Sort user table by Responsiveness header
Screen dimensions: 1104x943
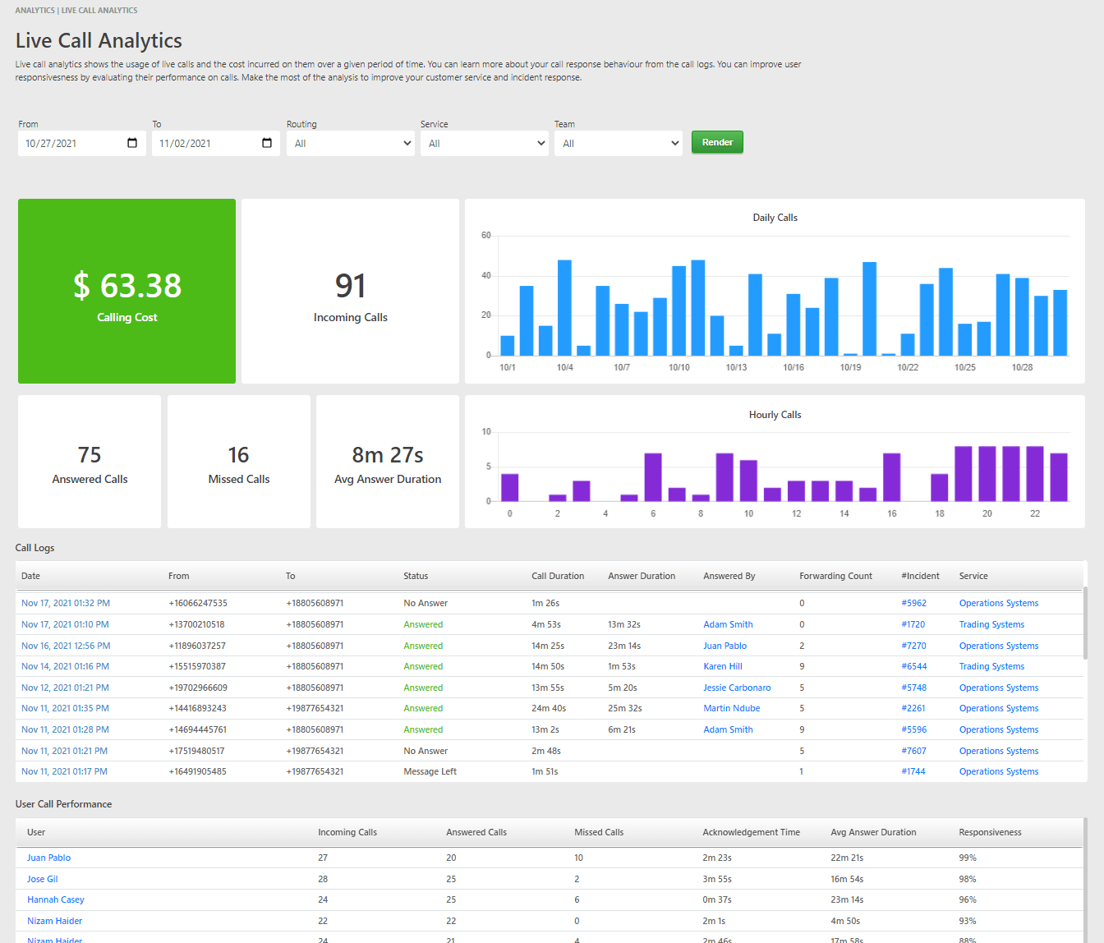coord(990,832)
